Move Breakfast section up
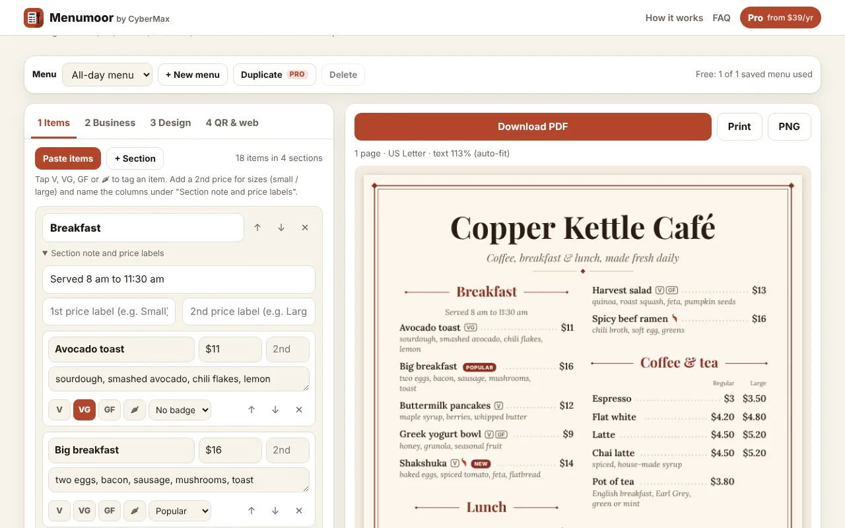 tap(257, 228)
